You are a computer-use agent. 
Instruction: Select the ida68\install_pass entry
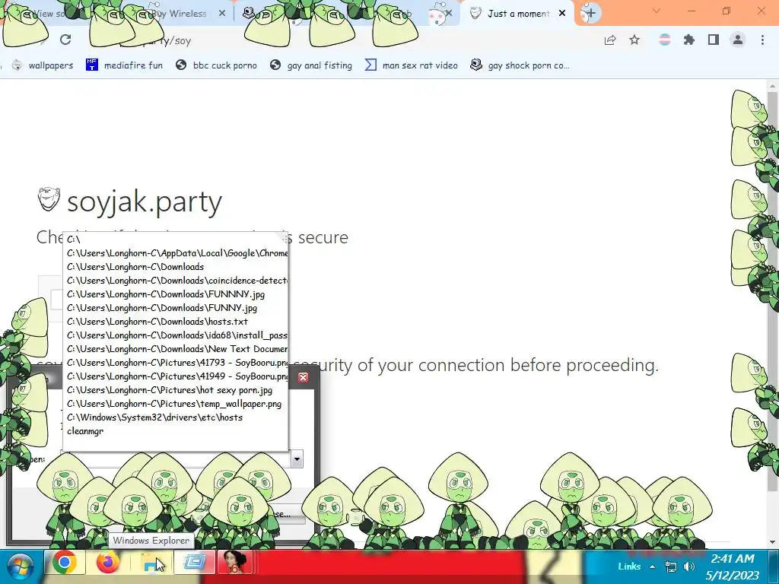point(176,335)
